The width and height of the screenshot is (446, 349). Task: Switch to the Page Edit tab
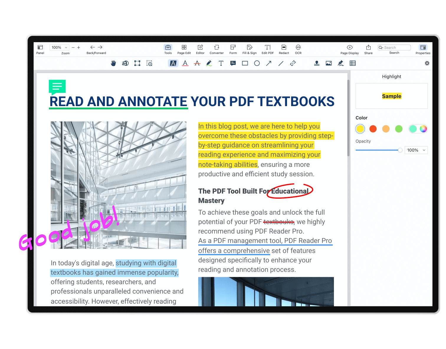pos(184,49)
